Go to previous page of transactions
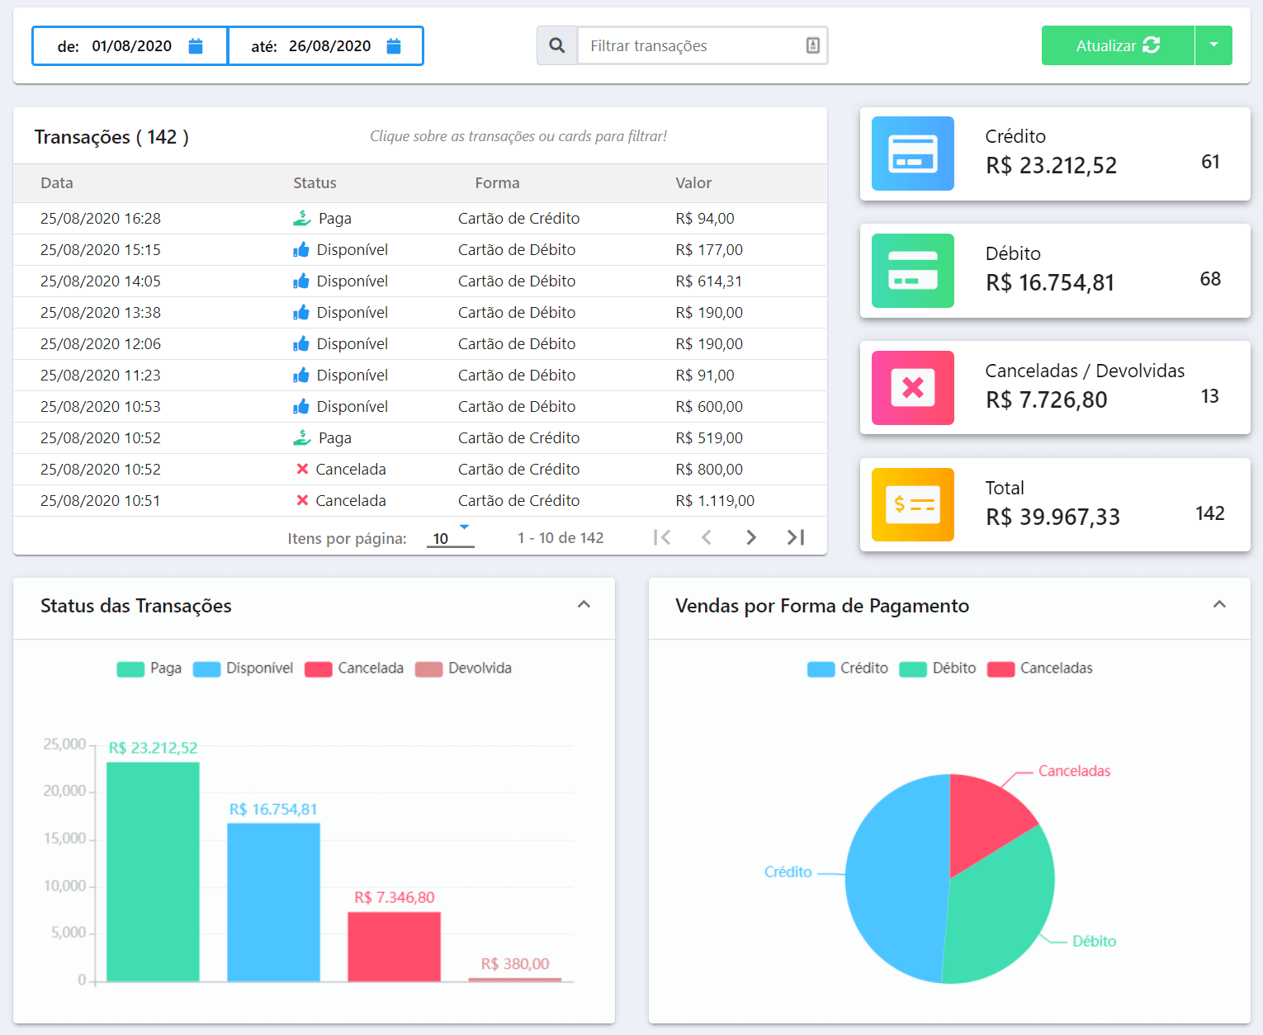 coord(707,537)
